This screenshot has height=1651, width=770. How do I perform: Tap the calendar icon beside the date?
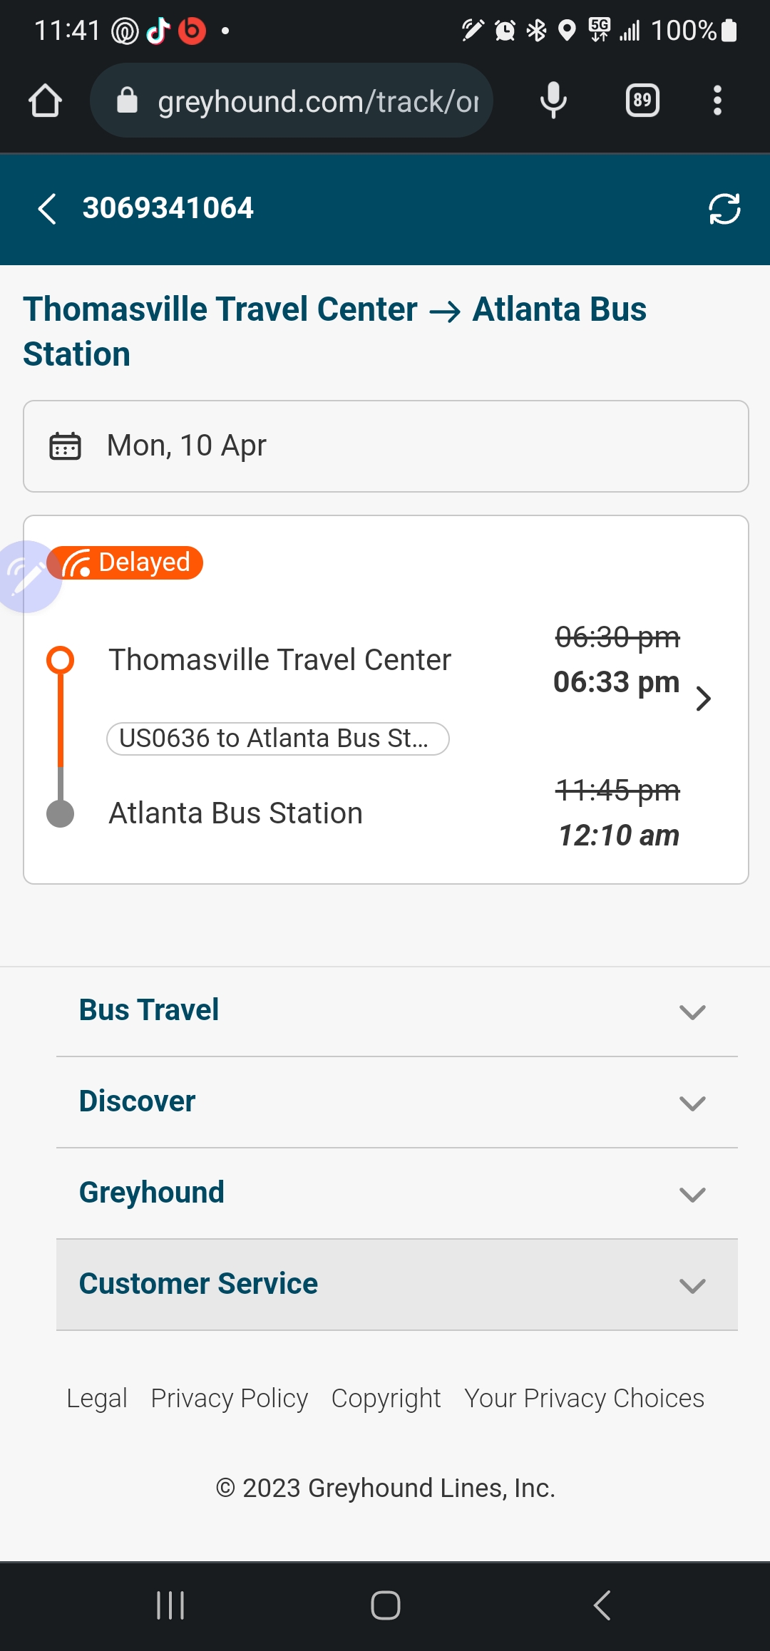coord(65,446)
